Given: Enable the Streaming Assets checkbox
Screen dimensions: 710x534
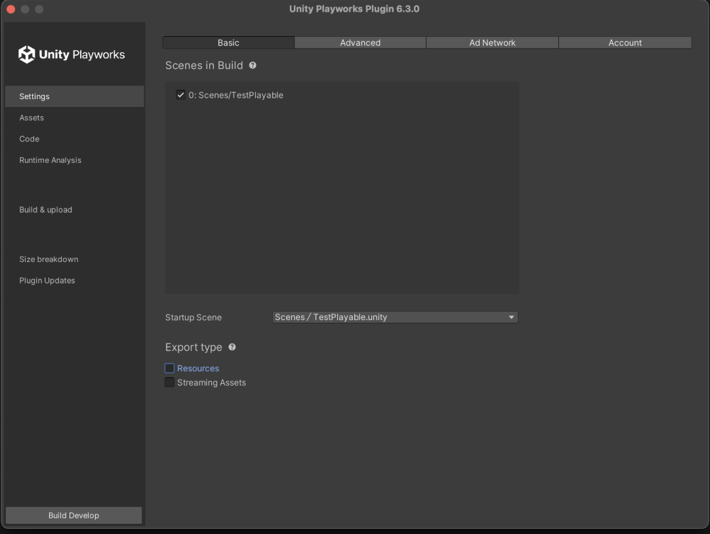Looking at the screenshot, I should click(169, 382).
